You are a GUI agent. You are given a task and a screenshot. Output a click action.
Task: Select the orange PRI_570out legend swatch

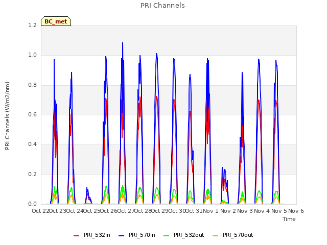(216, 235)
